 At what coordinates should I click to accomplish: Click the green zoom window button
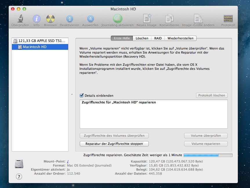tap(24, 9)
